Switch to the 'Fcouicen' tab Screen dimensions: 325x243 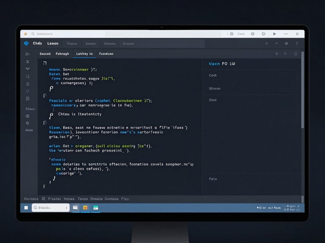pyautogui.click(x=106, y=54)
